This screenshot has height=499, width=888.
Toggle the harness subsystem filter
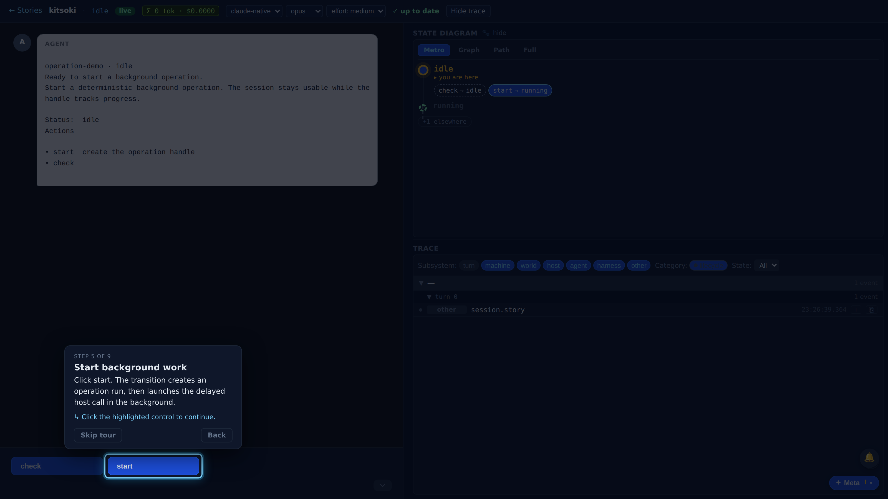point(609,266)
